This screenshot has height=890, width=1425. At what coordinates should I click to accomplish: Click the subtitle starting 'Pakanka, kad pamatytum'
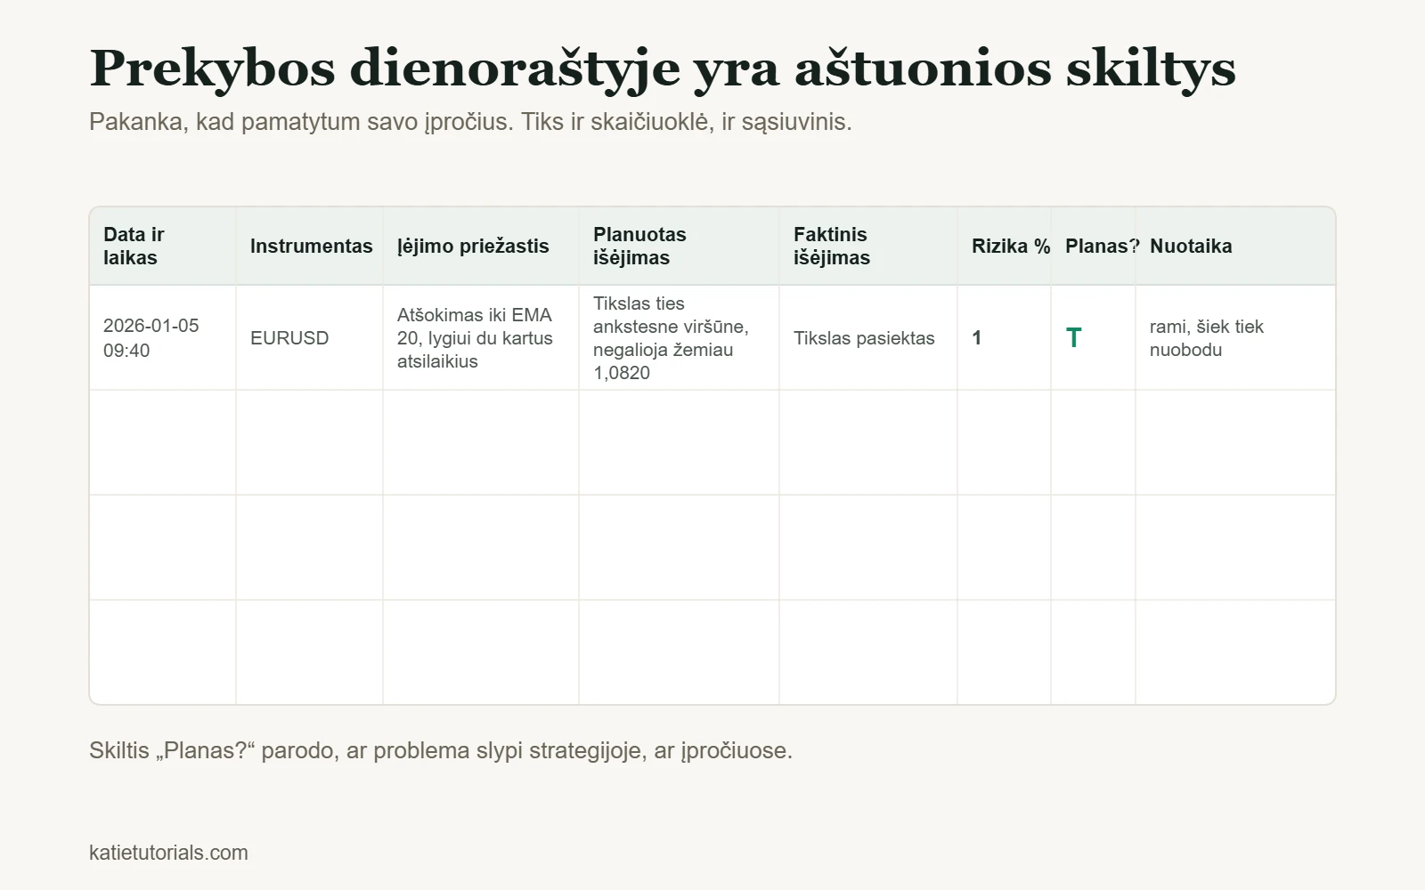click(470, 122)
